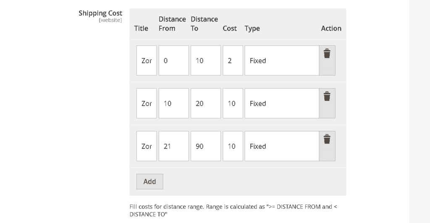Click Distance From field showing 21
This screenshot has width=430, height=223.
coord(173,146)
